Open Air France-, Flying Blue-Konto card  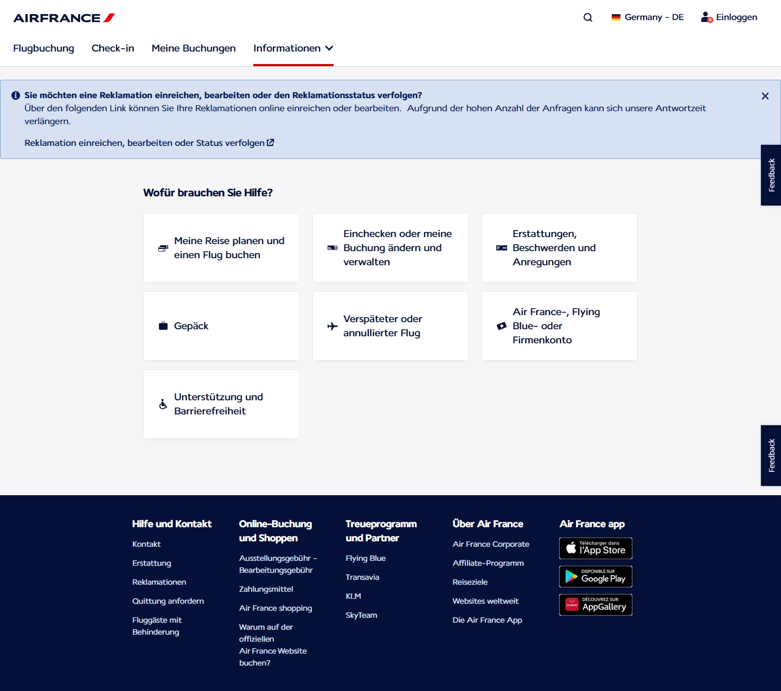pos(560,326)
